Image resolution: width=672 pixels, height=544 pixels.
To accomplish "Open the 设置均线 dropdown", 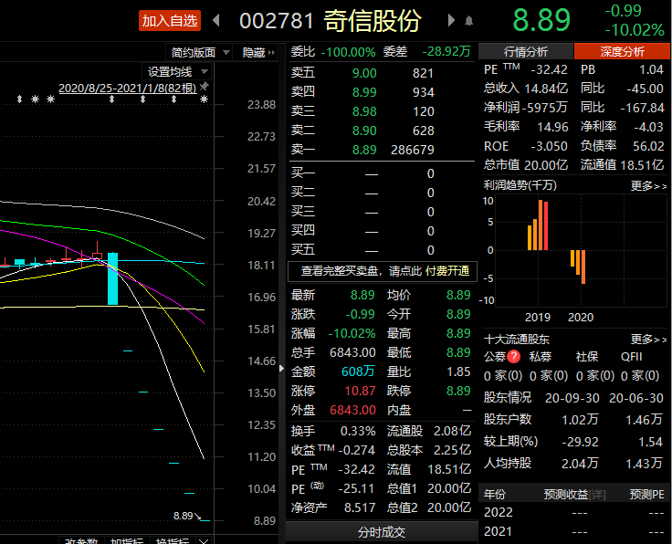I will (177, 71).
